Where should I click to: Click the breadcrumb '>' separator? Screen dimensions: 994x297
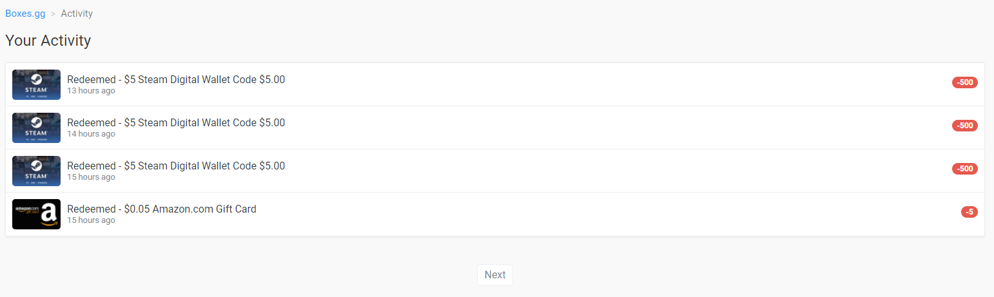click(x=53, y=14)
